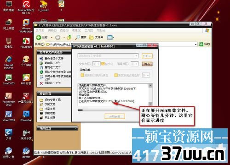Open the File (文件) menu
The width and height of the screenshot is (230, 165).
click(x=40, y=30)
